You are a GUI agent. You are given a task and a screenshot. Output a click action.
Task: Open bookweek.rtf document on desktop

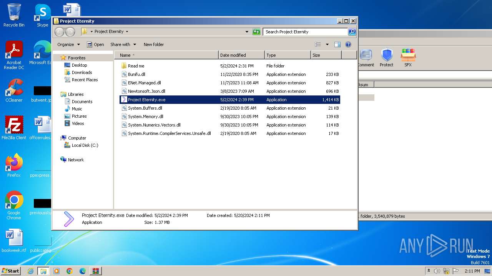click(14, 241)
